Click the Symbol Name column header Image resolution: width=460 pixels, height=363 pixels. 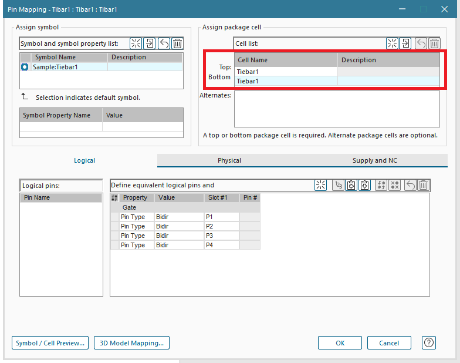(x=69, y=57)
